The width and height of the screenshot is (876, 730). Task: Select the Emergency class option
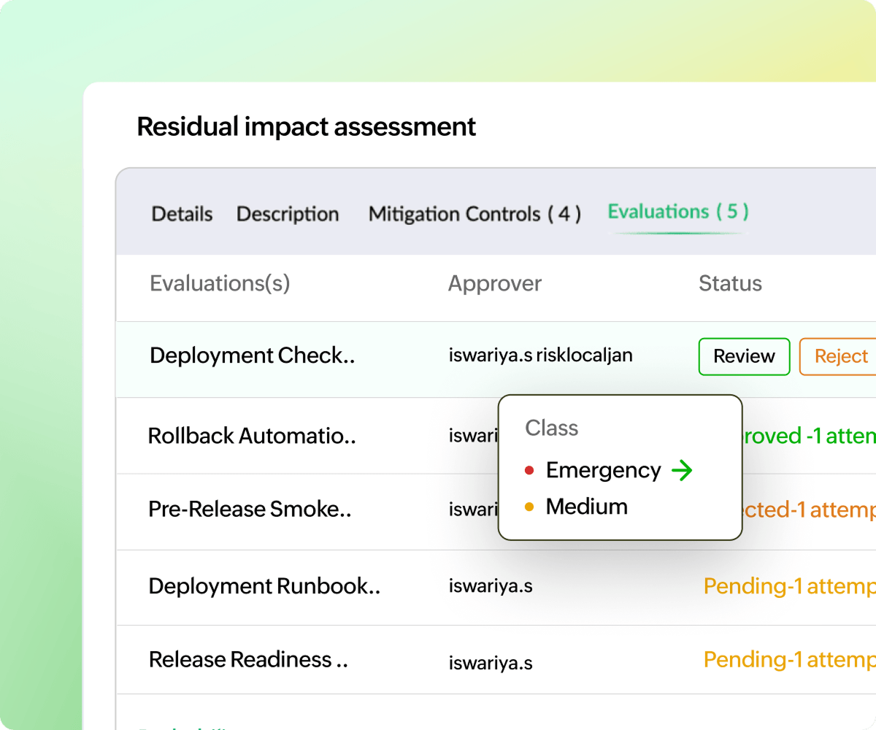point(602,471)
